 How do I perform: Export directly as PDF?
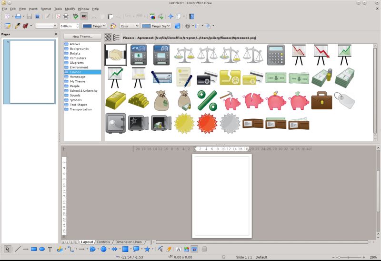[x=58, y=17]
